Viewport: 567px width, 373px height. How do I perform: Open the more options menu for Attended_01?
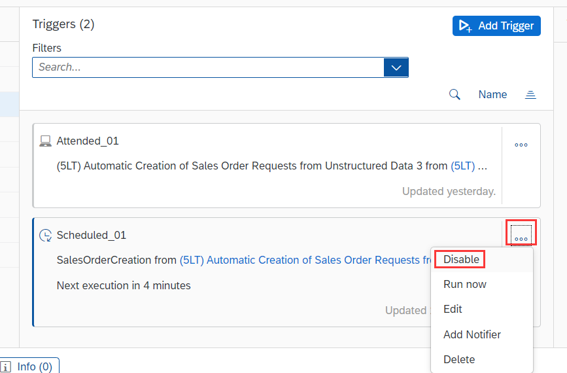click(521, 145)
